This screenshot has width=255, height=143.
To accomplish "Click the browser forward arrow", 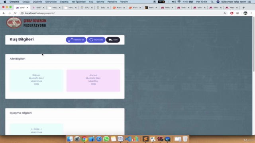I will pyautogui.click(x=10, y=13).
